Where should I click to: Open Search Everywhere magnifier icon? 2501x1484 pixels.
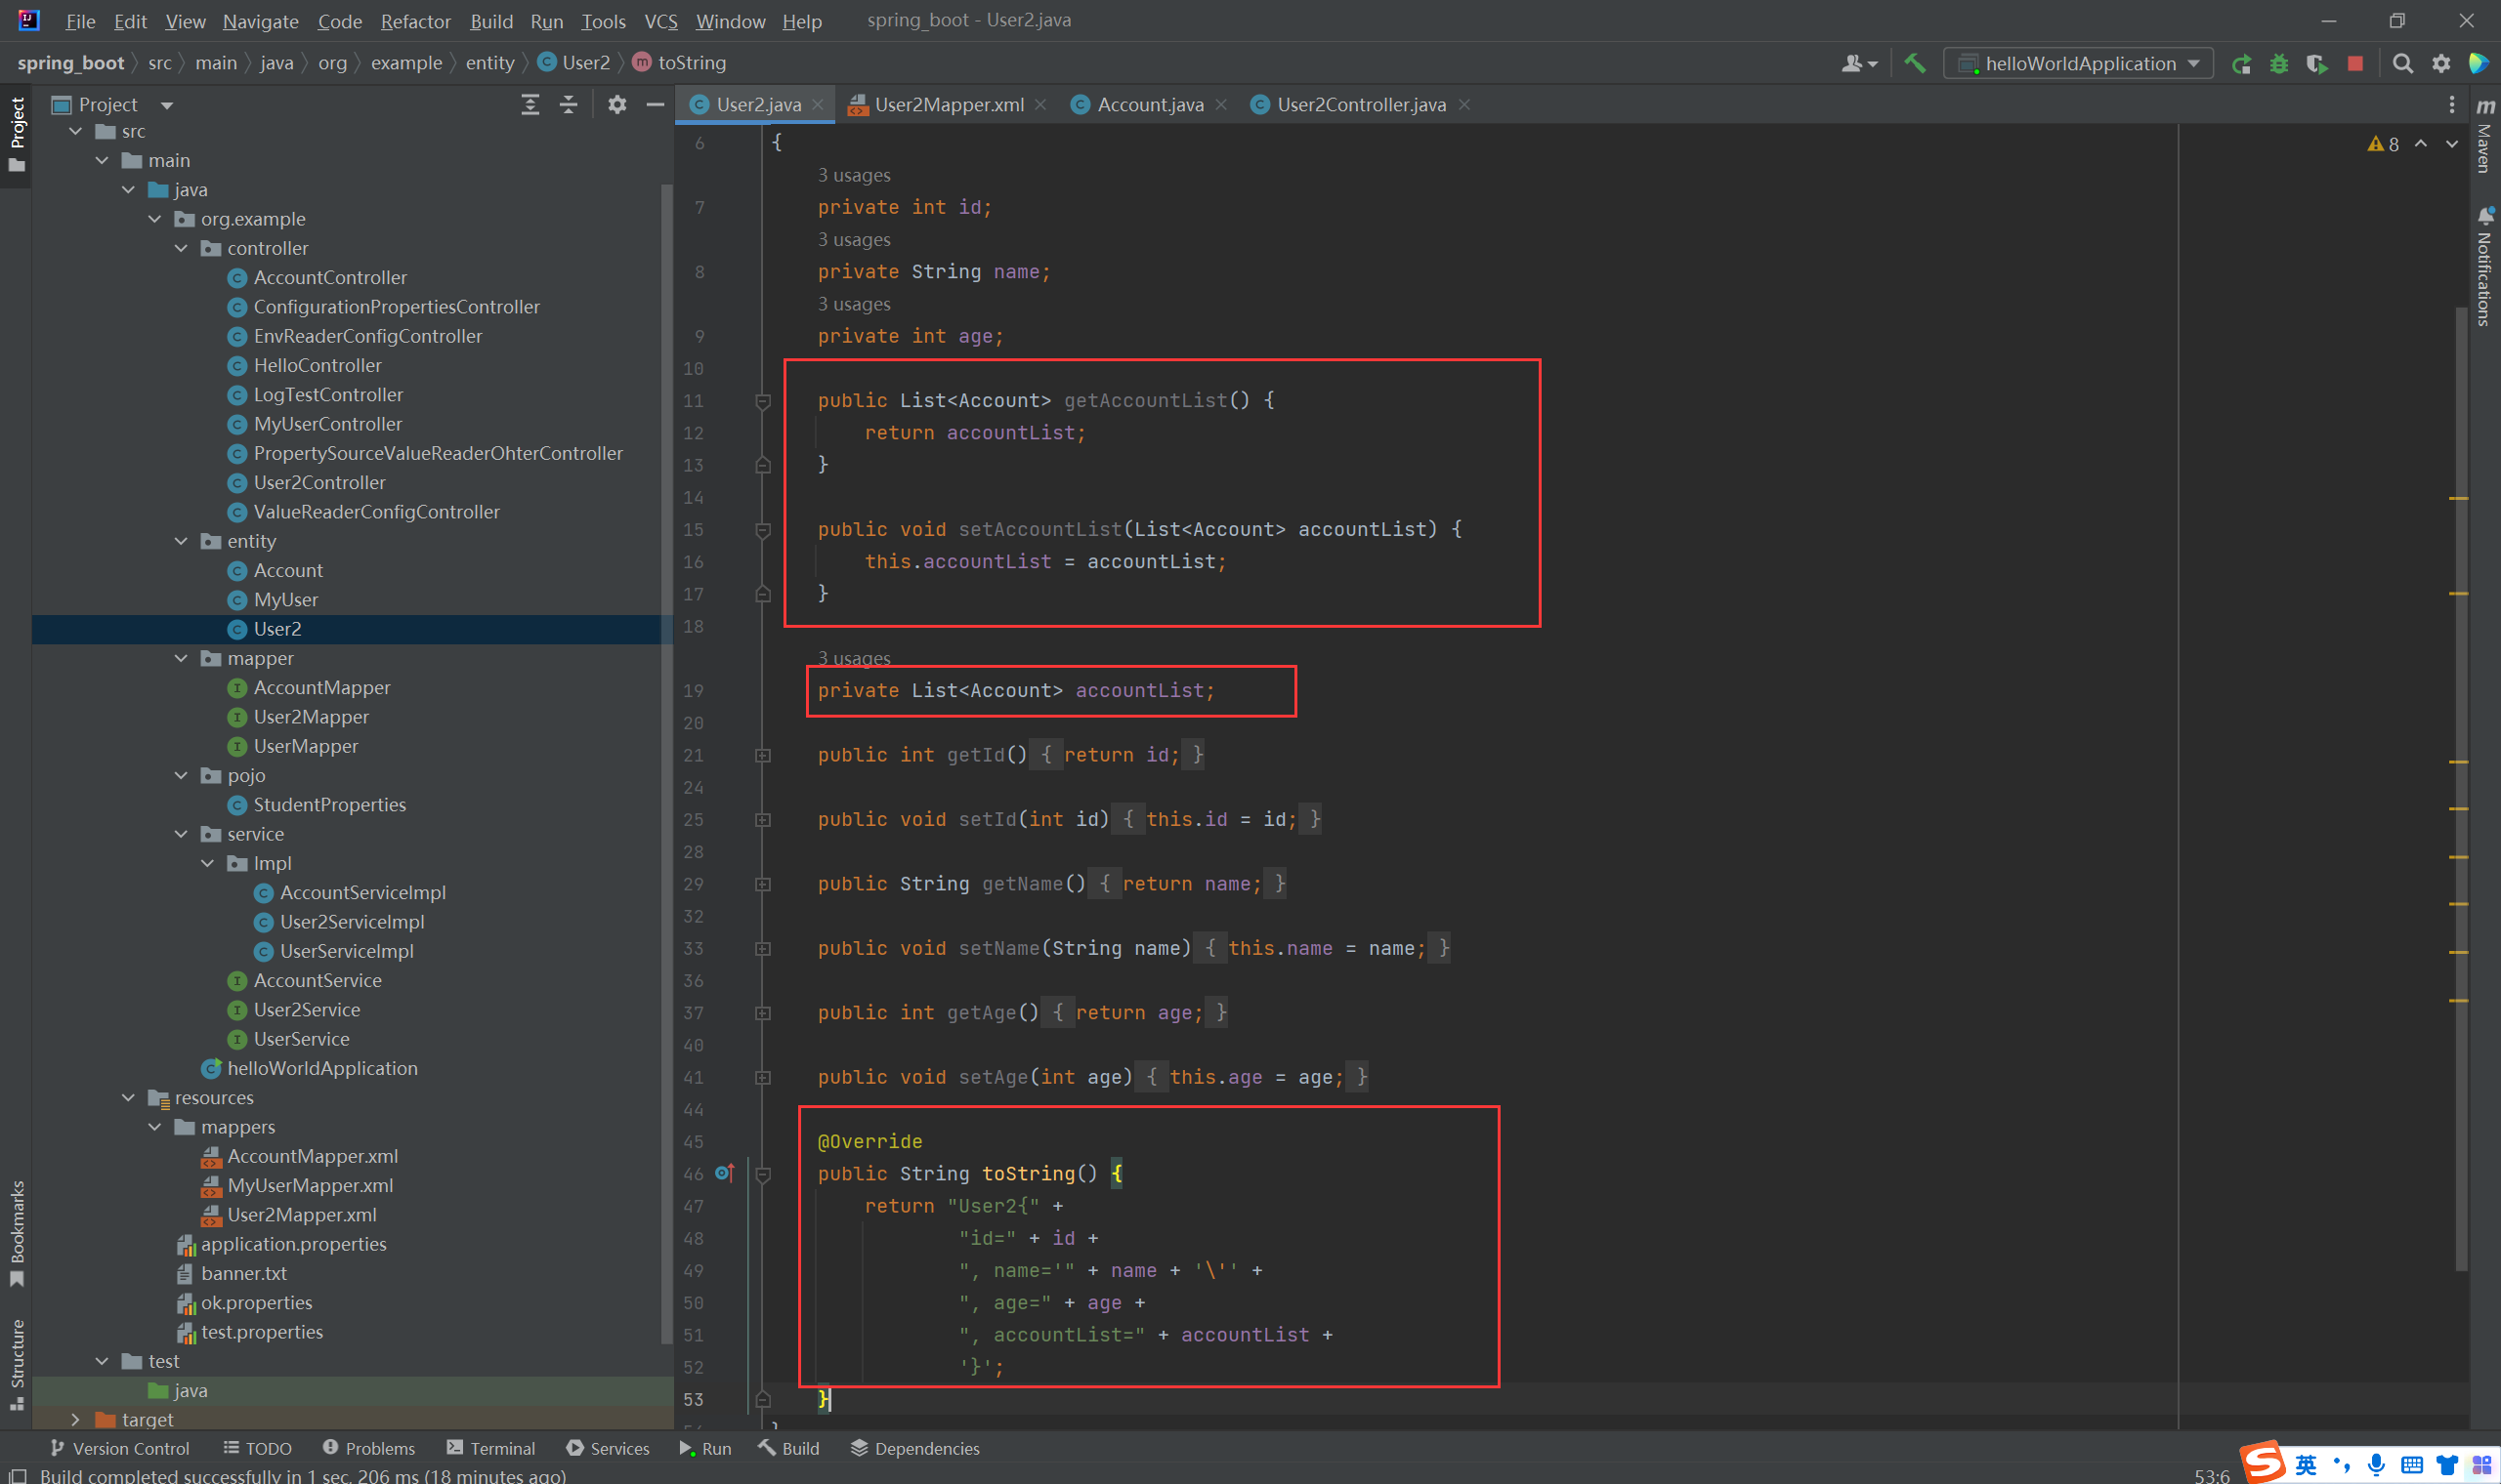click(2402, 63)
